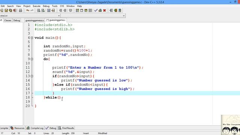The width and height of the screenshot is (240, 135).
Task: Compile the program with the Compile icon
Action: (x=77, y=10)
